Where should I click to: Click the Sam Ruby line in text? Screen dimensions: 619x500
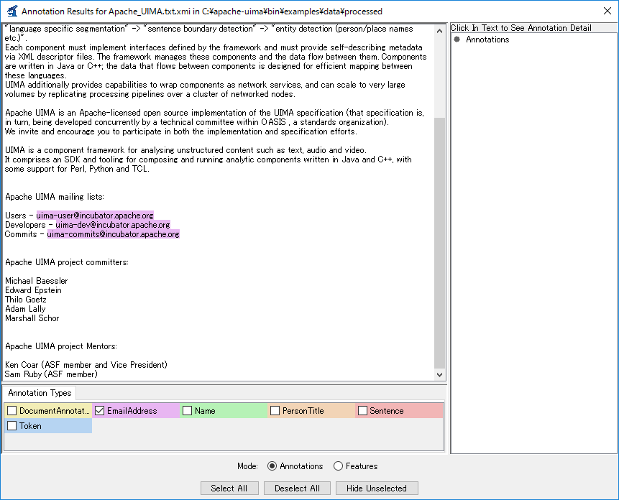coord(51,374)
